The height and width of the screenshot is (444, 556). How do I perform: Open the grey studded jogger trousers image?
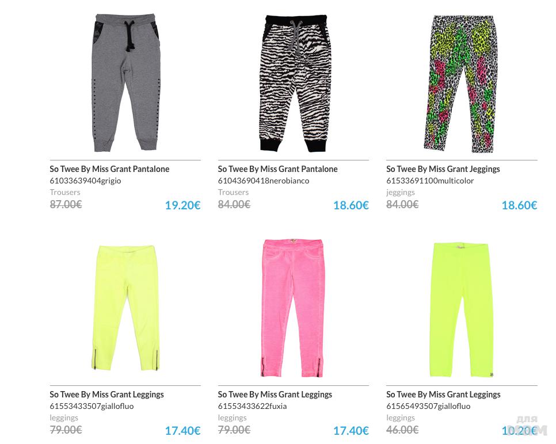(125, 83)
